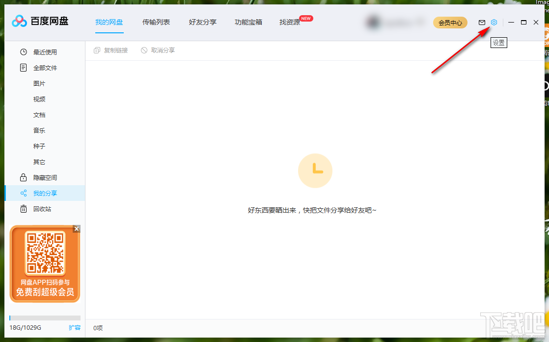The height and width of the screenshot is (342, 549).
Task: Open settings via the gear icon
Action: (494, 23)
